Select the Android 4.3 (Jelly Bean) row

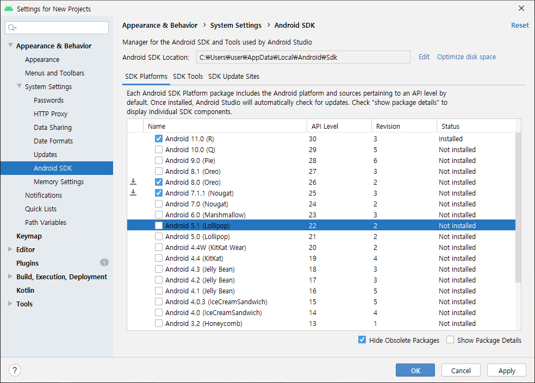point(321,269)
